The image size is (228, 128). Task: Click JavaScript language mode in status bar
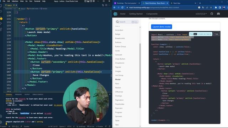(x=81, y=127)
